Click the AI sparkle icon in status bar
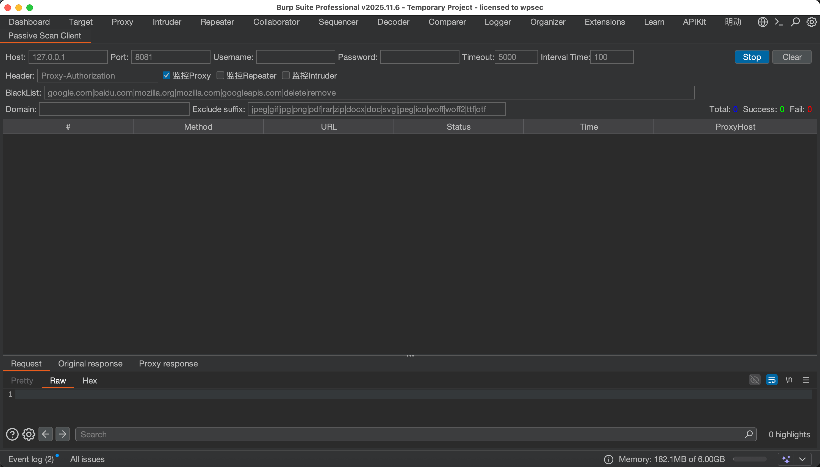The width and height of the screenshot is (820, 467). coord(786,459)
